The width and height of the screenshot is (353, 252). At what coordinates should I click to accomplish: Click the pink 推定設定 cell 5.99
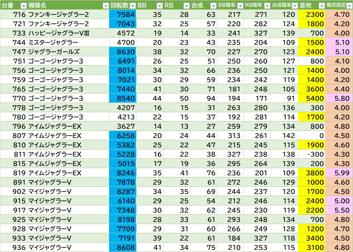click(339, 173)
